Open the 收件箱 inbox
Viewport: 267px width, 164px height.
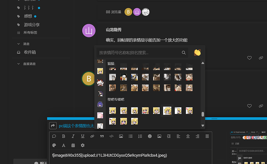click(x=30, y=52)
